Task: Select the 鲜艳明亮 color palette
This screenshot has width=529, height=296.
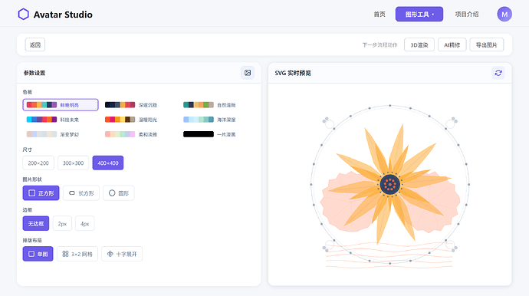Action: (61, 104)
